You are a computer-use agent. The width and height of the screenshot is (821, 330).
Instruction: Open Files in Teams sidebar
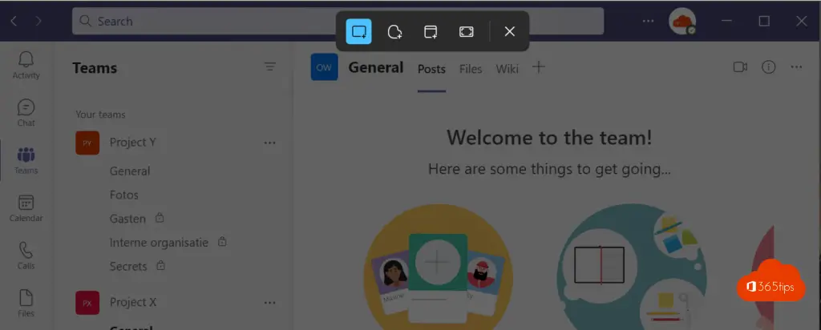[26, 304]
